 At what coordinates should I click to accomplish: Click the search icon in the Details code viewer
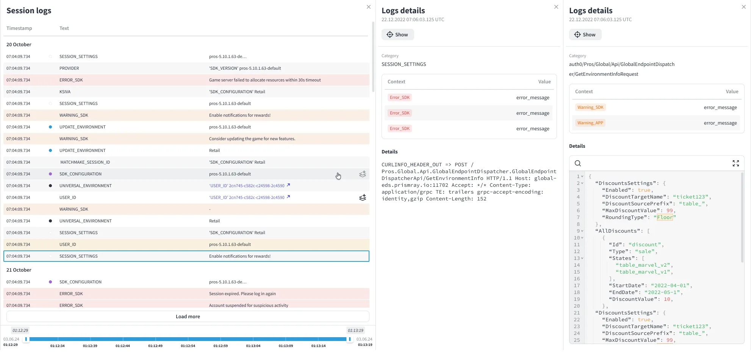578,163
